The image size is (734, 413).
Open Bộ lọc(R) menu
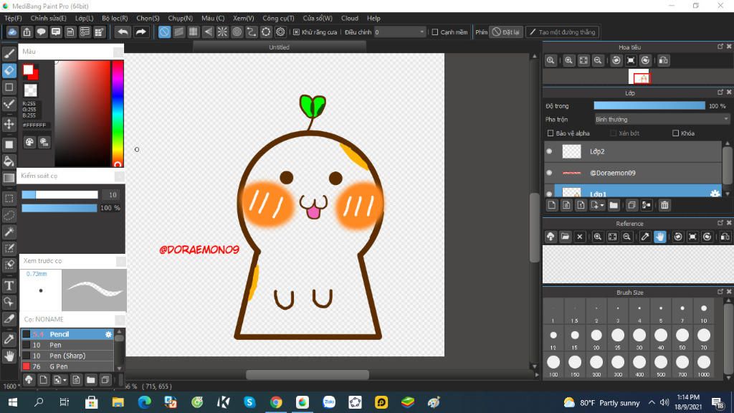pyautogui.click(x=115, y=18)
